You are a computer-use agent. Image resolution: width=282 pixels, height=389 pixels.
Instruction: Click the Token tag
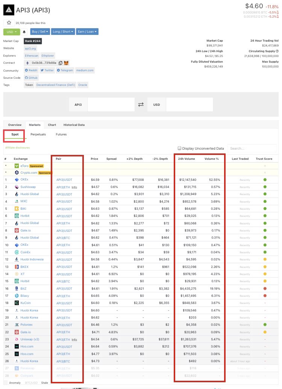tap(29, 85)
